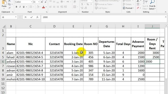This screenshot has height=94, width=168.
Task: Open Sort & Filter menu
Action: pos(145,5)
